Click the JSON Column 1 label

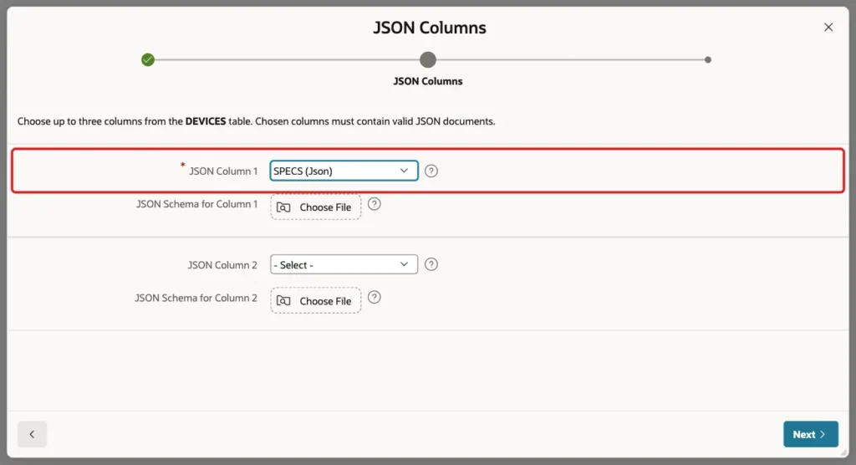pos(222,171)
